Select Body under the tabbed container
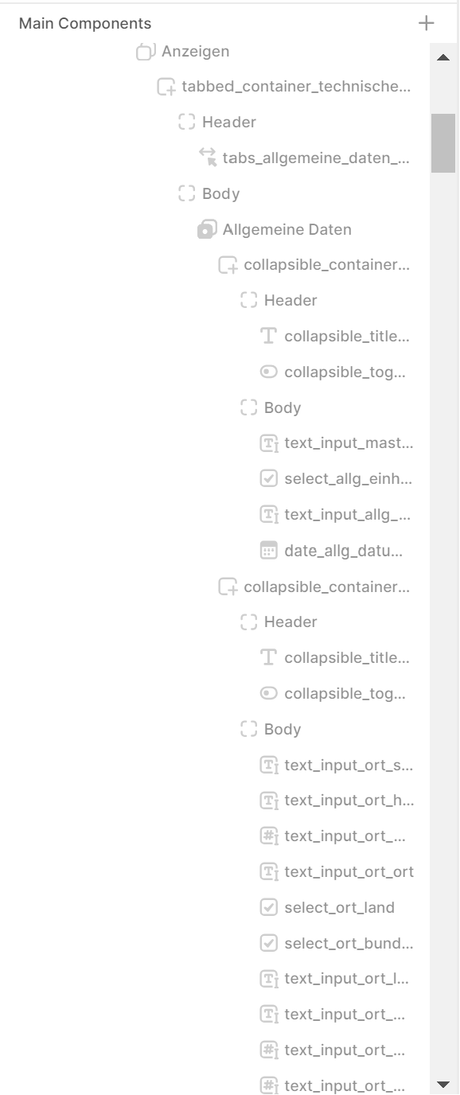 point(209,193)
